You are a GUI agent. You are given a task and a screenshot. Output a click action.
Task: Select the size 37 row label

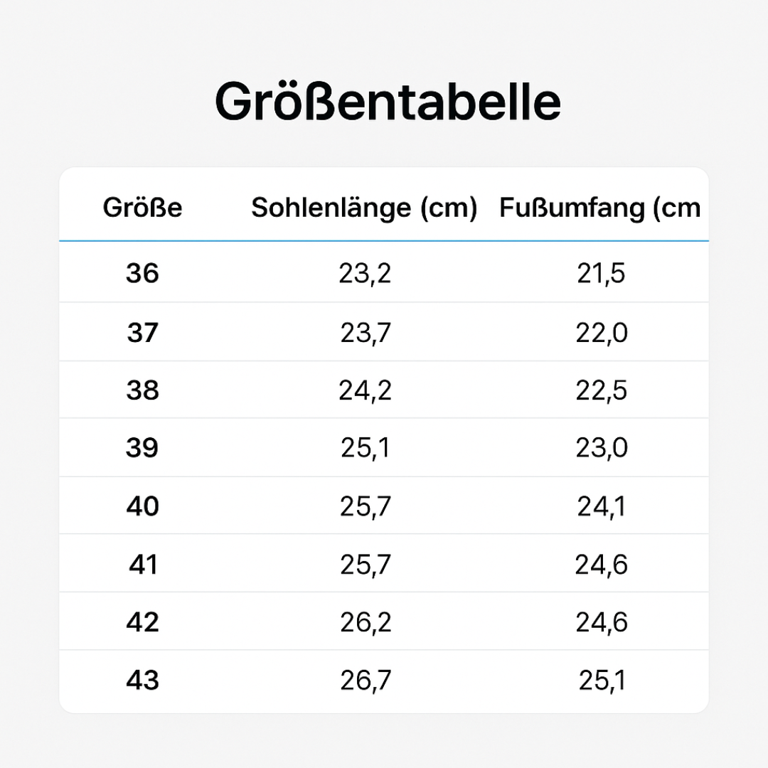142,332
